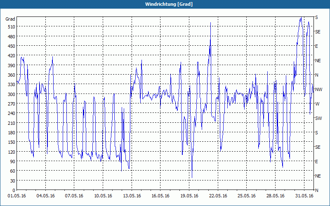Viewport: 330px width, 206px height.
Task: Select the 510 value on the degree axis
Action: point(11,27)
